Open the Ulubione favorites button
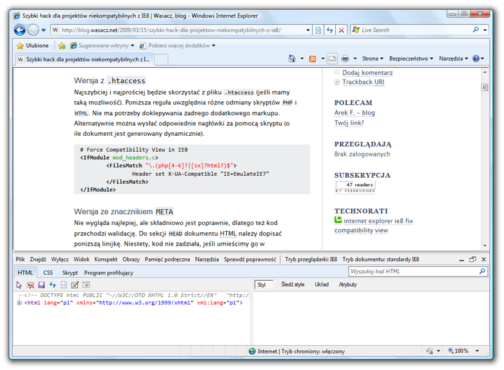Viewport: 504px width, 370px height. [33, 45]
